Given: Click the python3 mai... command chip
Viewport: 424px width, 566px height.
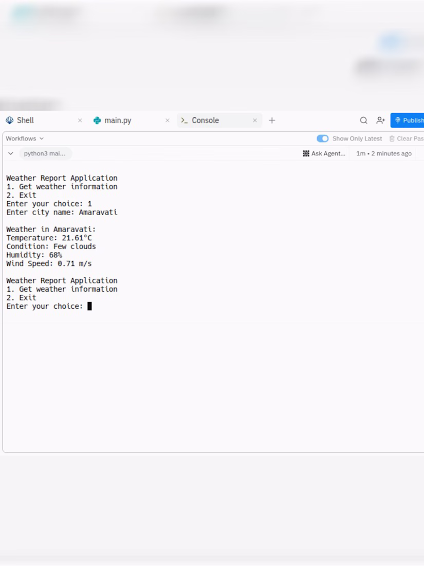Looking at the screenshot, I should [45, 153].
